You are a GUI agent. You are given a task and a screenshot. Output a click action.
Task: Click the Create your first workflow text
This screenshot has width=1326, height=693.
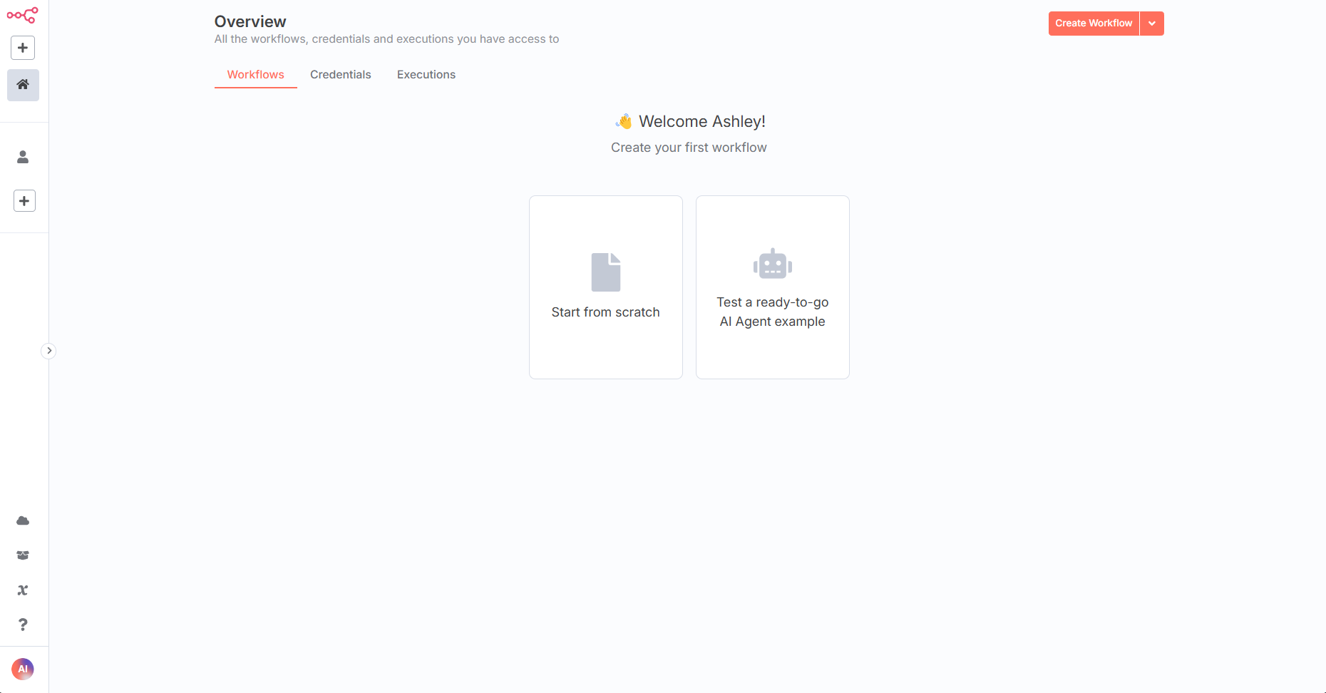(689, 148)
